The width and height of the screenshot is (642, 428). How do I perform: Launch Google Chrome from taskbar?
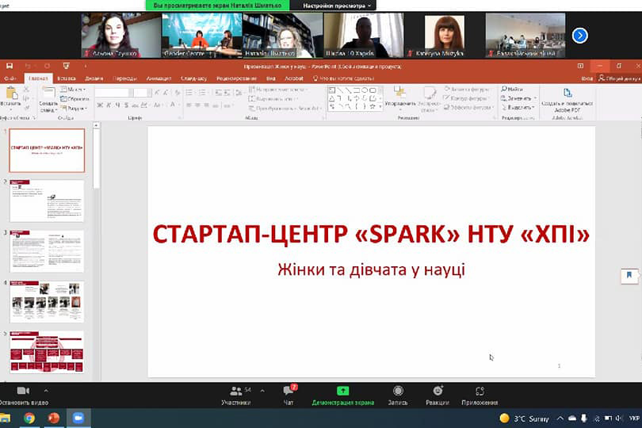point(29,418)
